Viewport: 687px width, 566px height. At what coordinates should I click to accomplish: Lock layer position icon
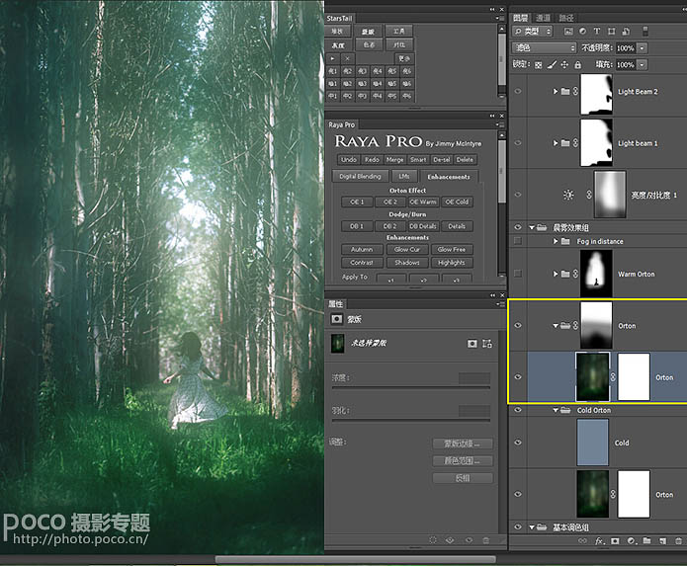[x=564, y=65]
